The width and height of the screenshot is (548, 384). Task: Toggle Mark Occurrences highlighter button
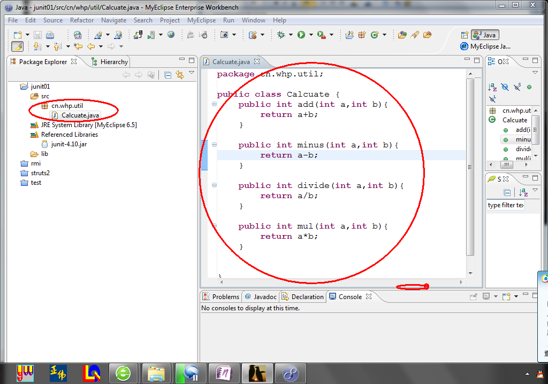(x=17, y=46)
